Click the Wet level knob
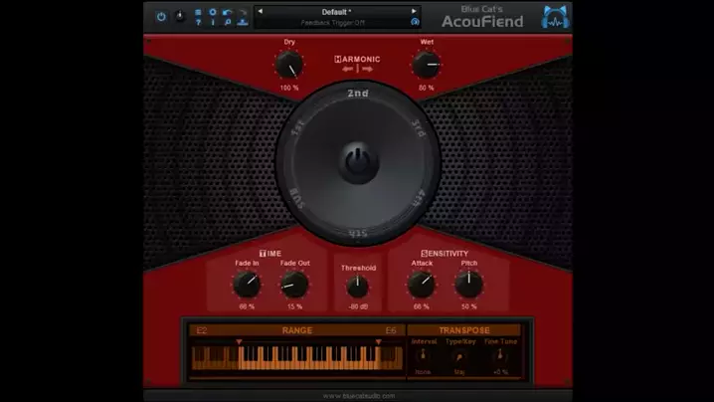The image size is (714, 402). click(426, 66)
